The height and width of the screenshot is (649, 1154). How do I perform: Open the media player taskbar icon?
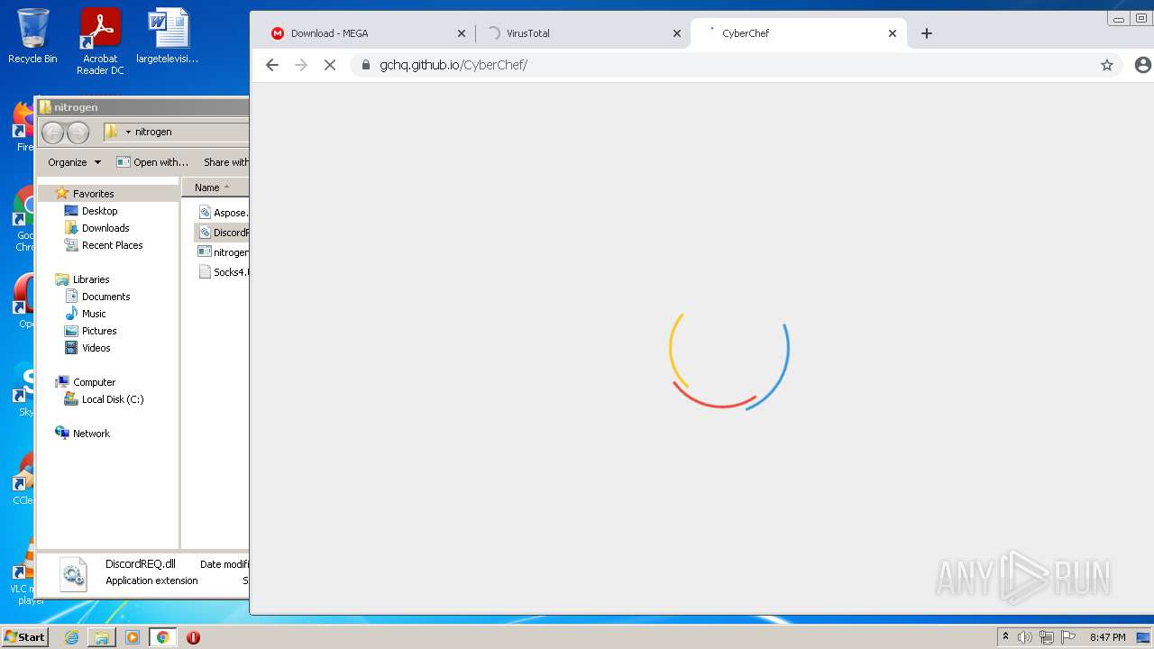[x=133, y=637]
